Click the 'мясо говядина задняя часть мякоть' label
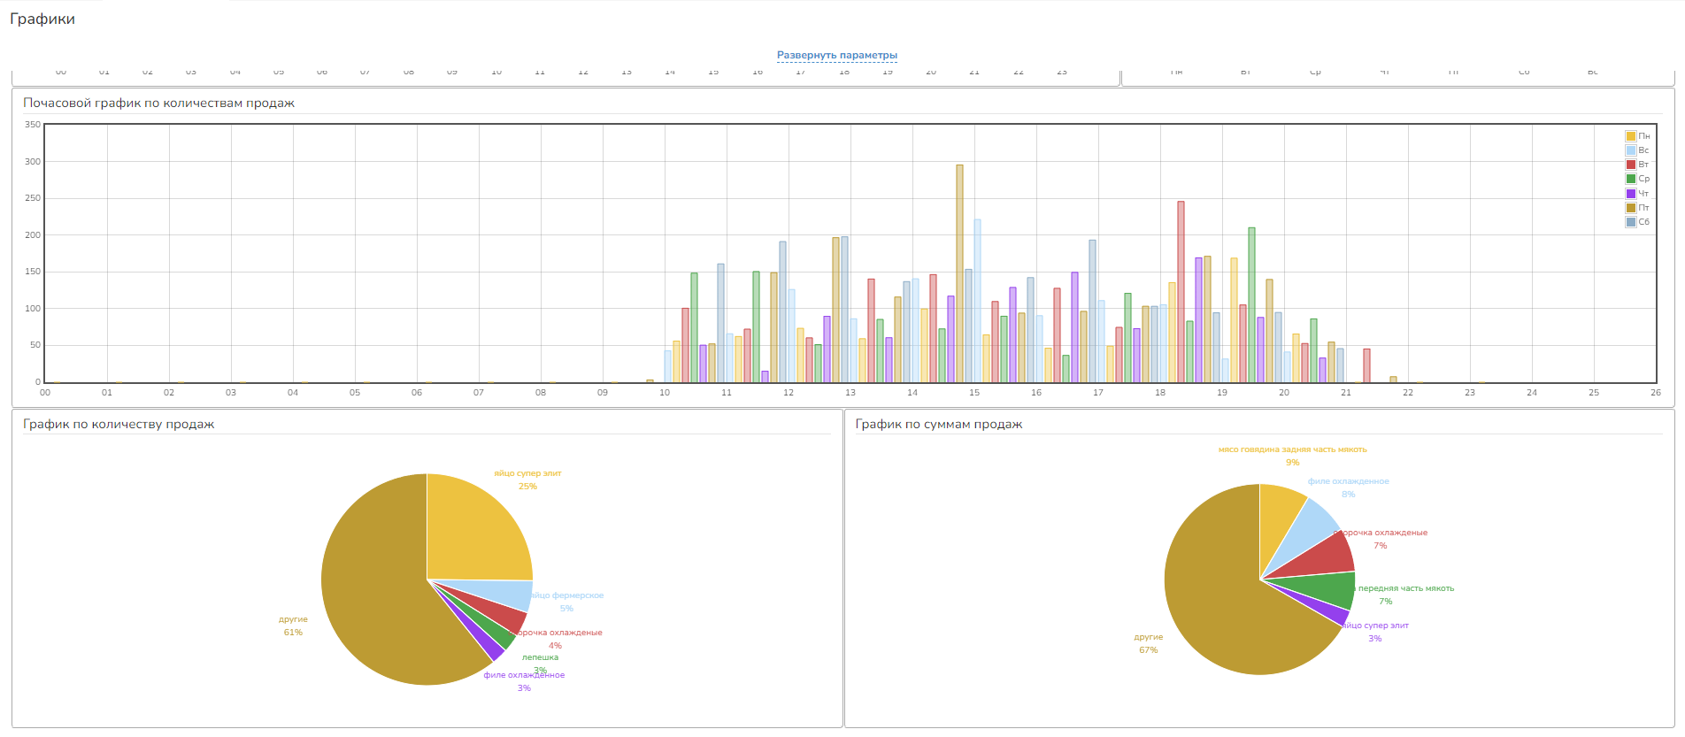 1292,449
